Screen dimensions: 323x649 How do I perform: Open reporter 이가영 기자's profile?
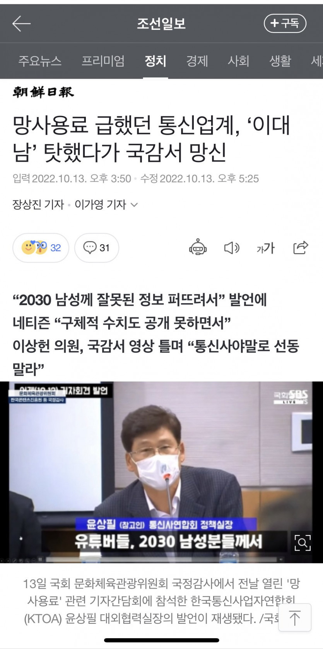[x=100, y=204]
